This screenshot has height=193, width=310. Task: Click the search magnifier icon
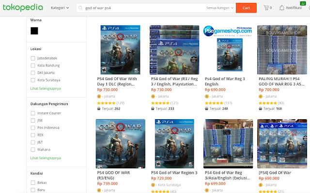80,8
